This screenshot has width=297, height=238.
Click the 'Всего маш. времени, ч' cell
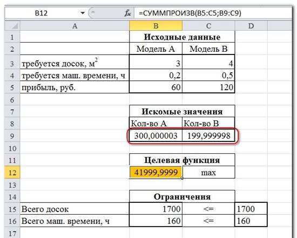coord(75,221)
